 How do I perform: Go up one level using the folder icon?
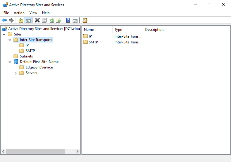(x=21, y=20)
